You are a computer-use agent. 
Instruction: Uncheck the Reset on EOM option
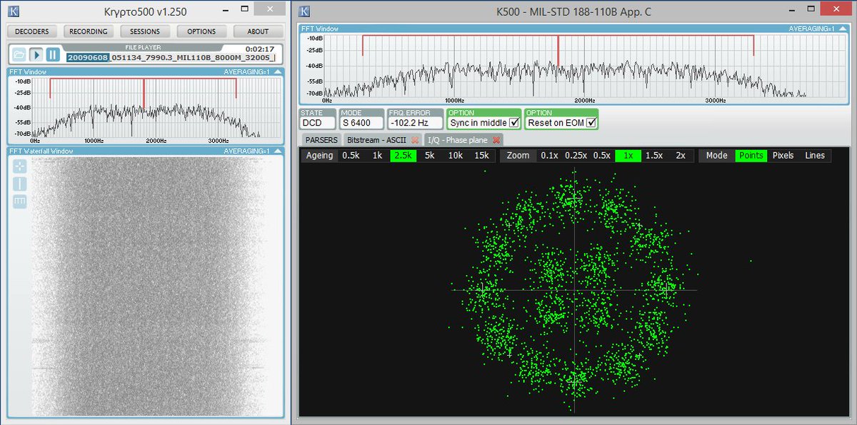[x=592, y=121]
